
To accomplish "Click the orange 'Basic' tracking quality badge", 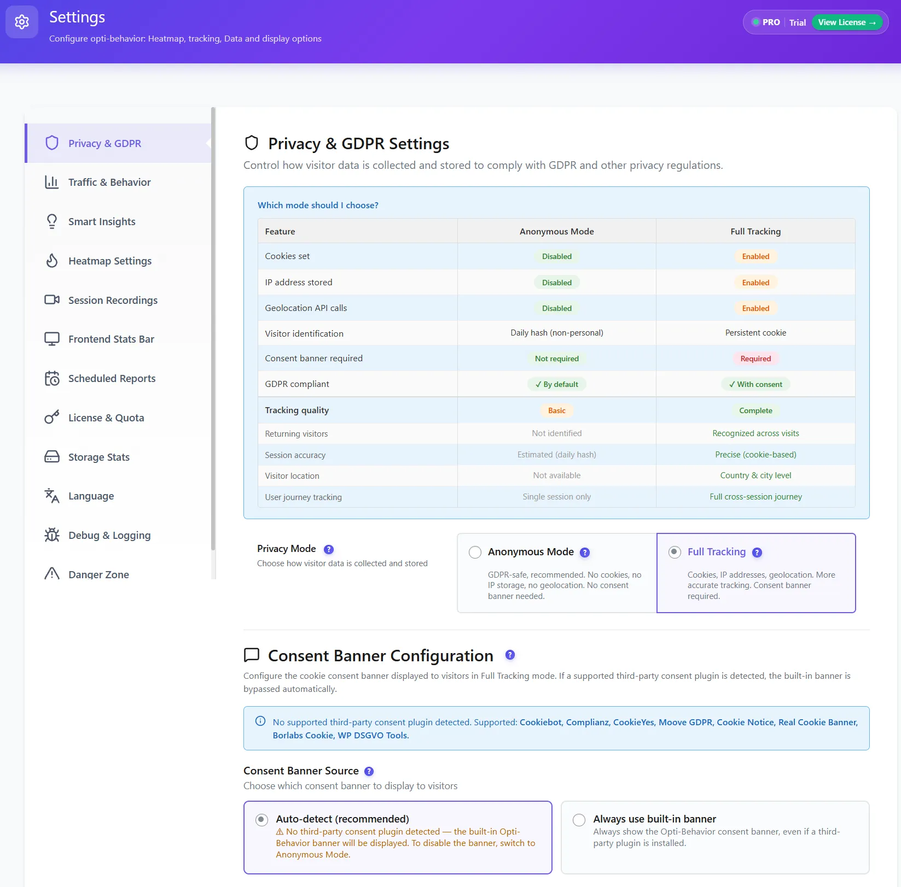I will tap(557, 410).
